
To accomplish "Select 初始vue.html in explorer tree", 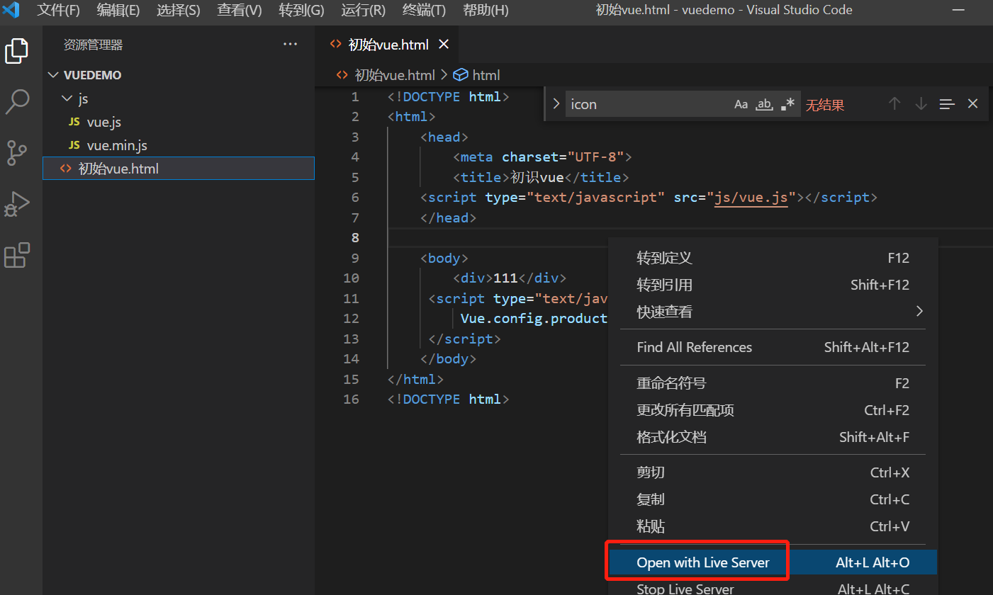I will pyautogui.click(x=179, y=169).
